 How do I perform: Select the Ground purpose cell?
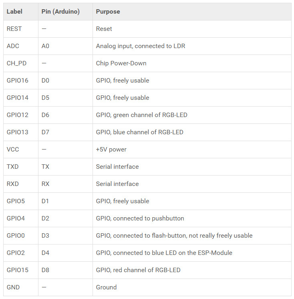pos(192,287)
